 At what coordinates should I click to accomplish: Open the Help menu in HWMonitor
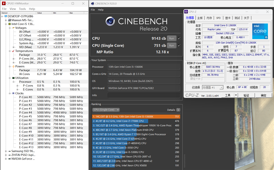32,9
